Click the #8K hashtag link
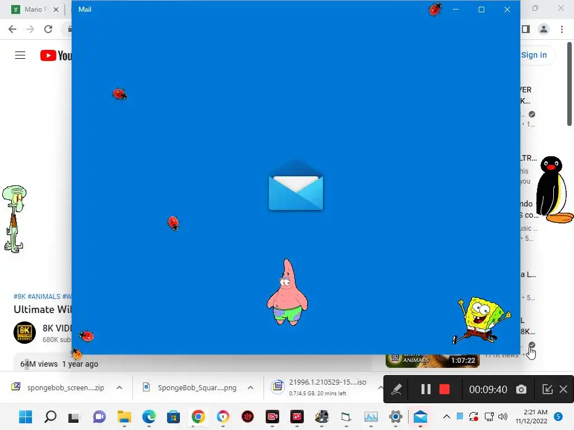This screenshot has height=430, width=574. click(20, 297)
